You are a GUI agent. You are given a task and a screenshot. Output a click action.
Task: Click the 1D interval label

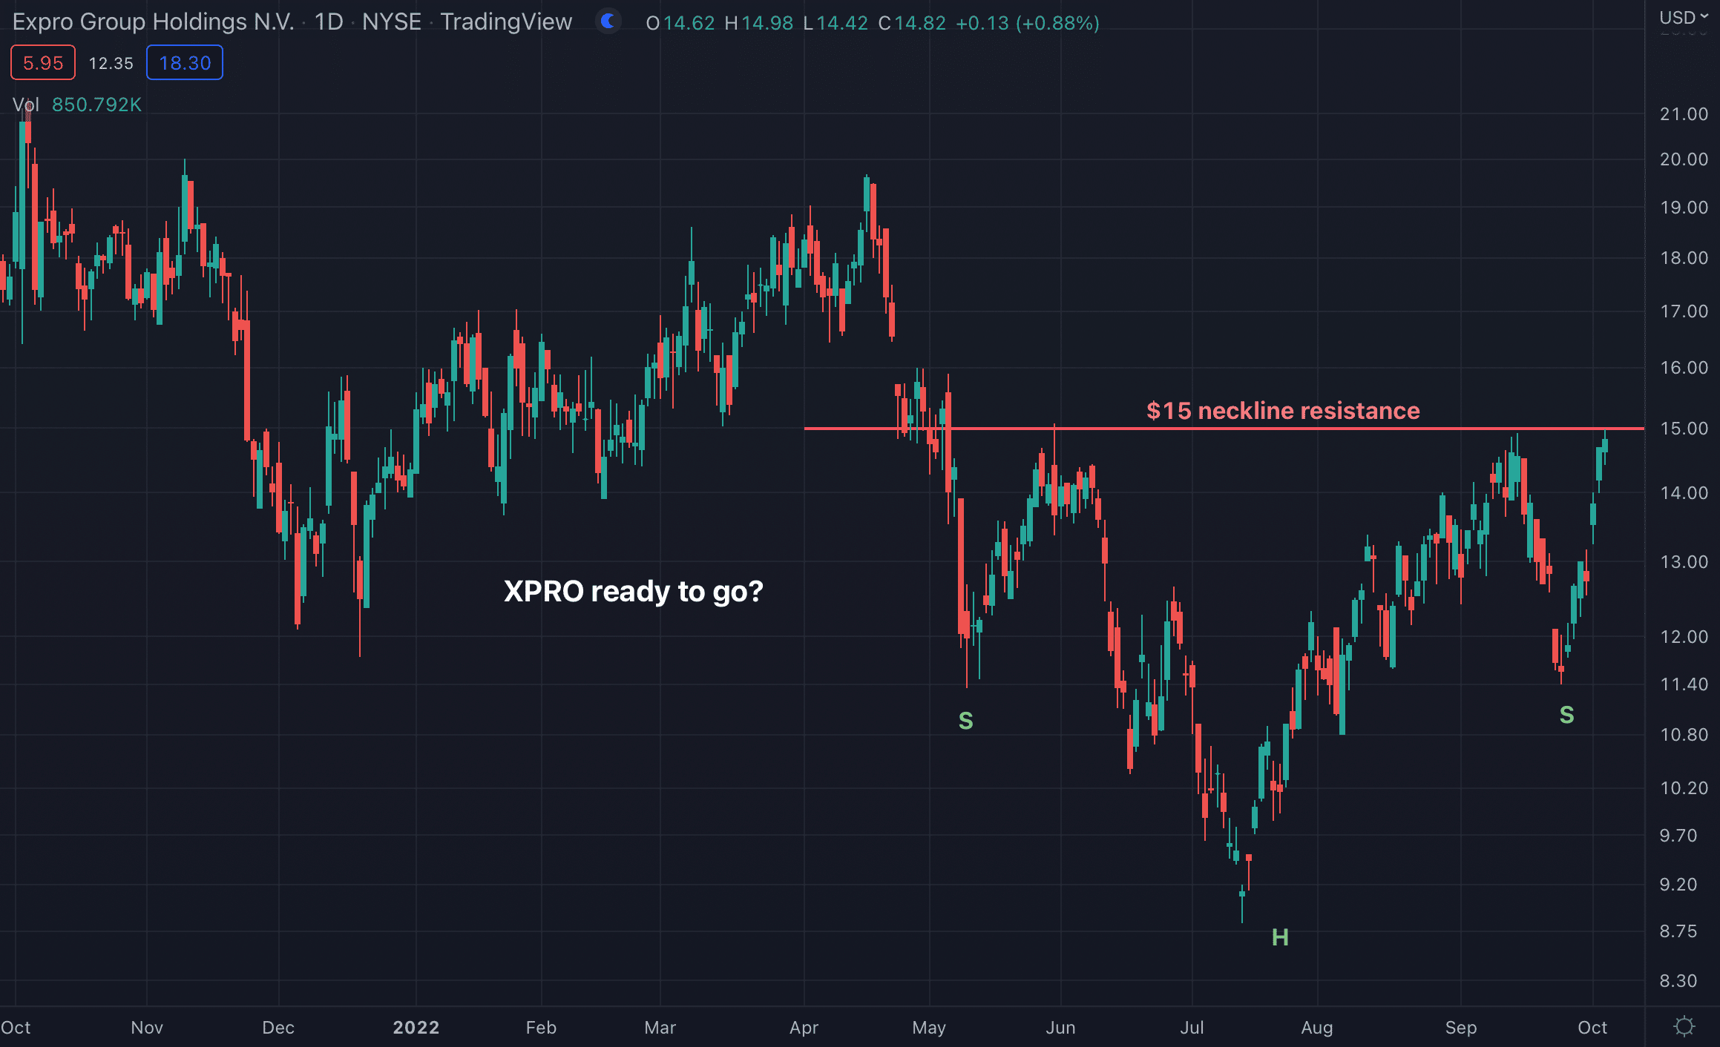tap(329, 22)
